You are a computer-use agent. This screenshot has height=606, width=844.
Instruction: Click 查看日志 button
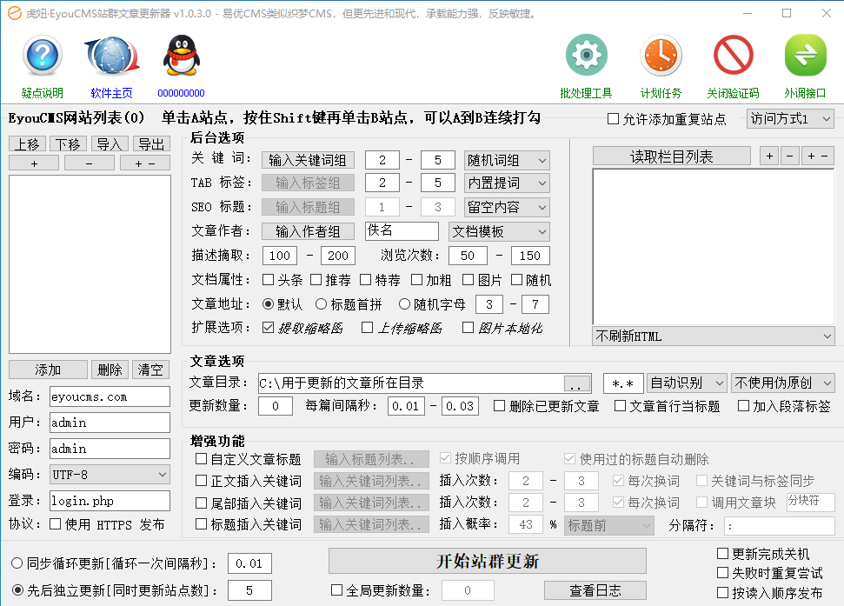point(595,590)
